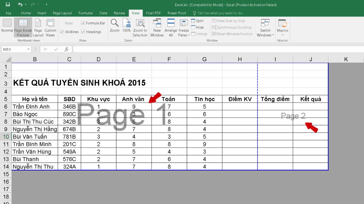Select column K header
Screen dimensions: 364x204
[346, 60]
